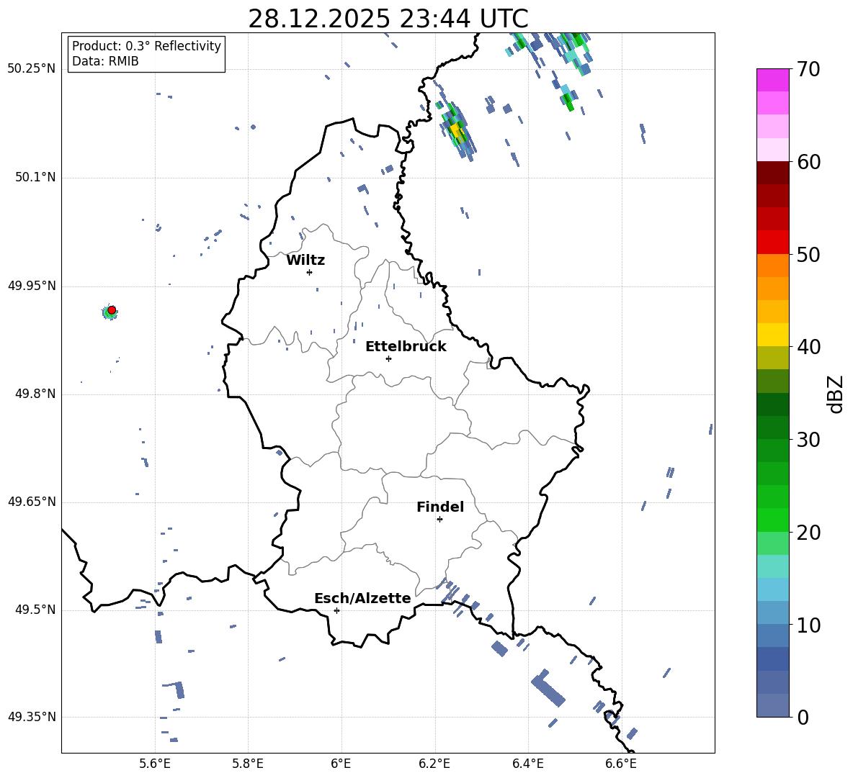Click the Findel station label
Image resolution: width=853 pixels, height=778 pixels.
tap(440, 507)
